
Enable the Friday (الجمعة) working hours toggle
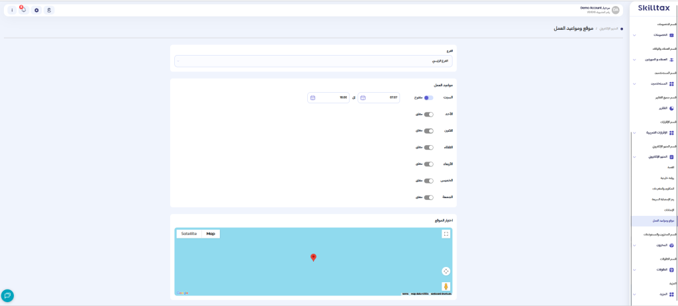(428, 197)
